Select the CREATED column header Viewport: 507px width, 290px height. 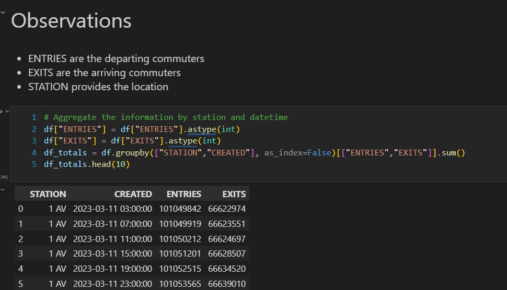(x=133, y=194)
